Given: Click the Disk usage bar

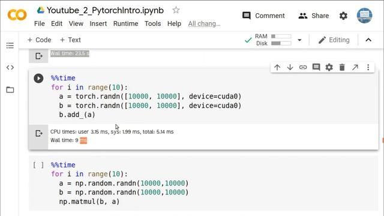Looking at the screenshot, I should point(281,43).
